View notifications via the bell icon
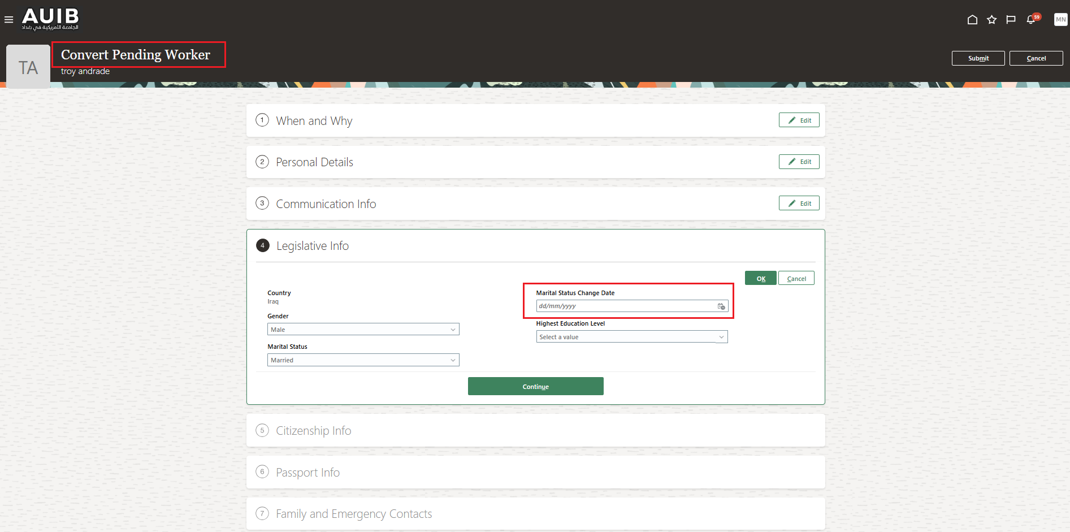The image size is (1070, 532). [1030, 19]
